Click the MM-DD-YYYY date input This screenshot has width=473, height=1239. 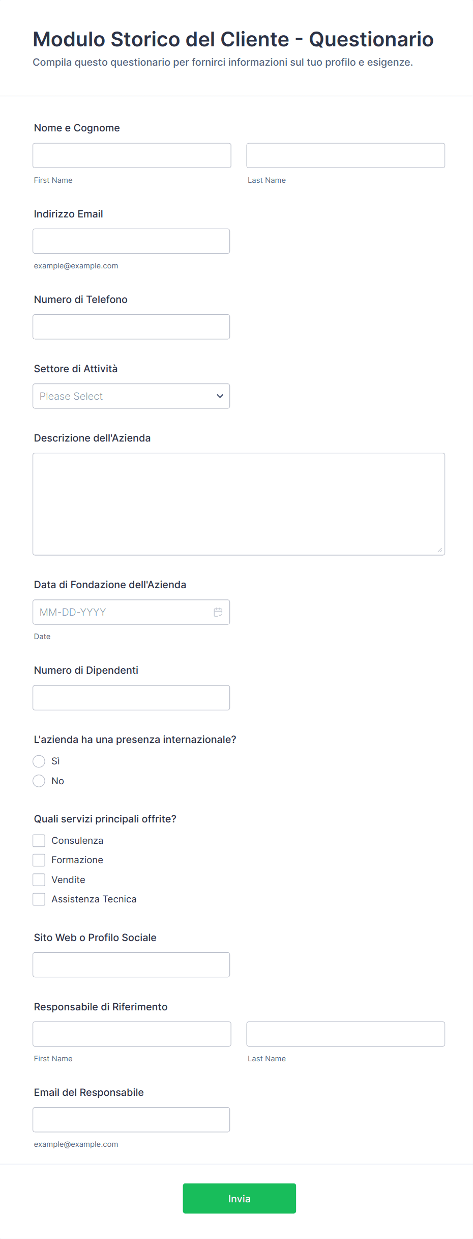click(122, 612)
